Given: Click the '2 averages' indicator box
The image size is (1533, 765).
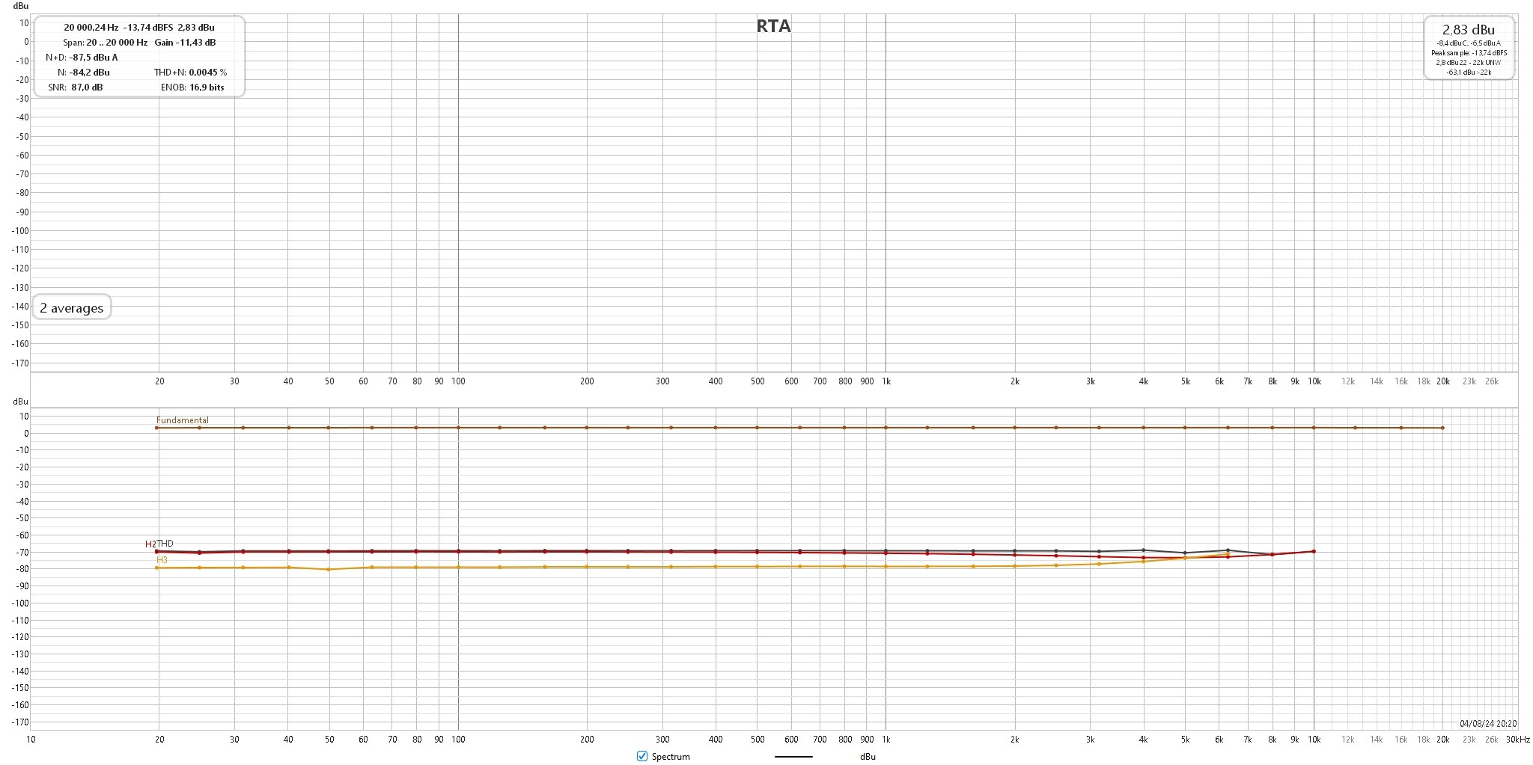Looking at the screenshot, I should tap(72, 307).
